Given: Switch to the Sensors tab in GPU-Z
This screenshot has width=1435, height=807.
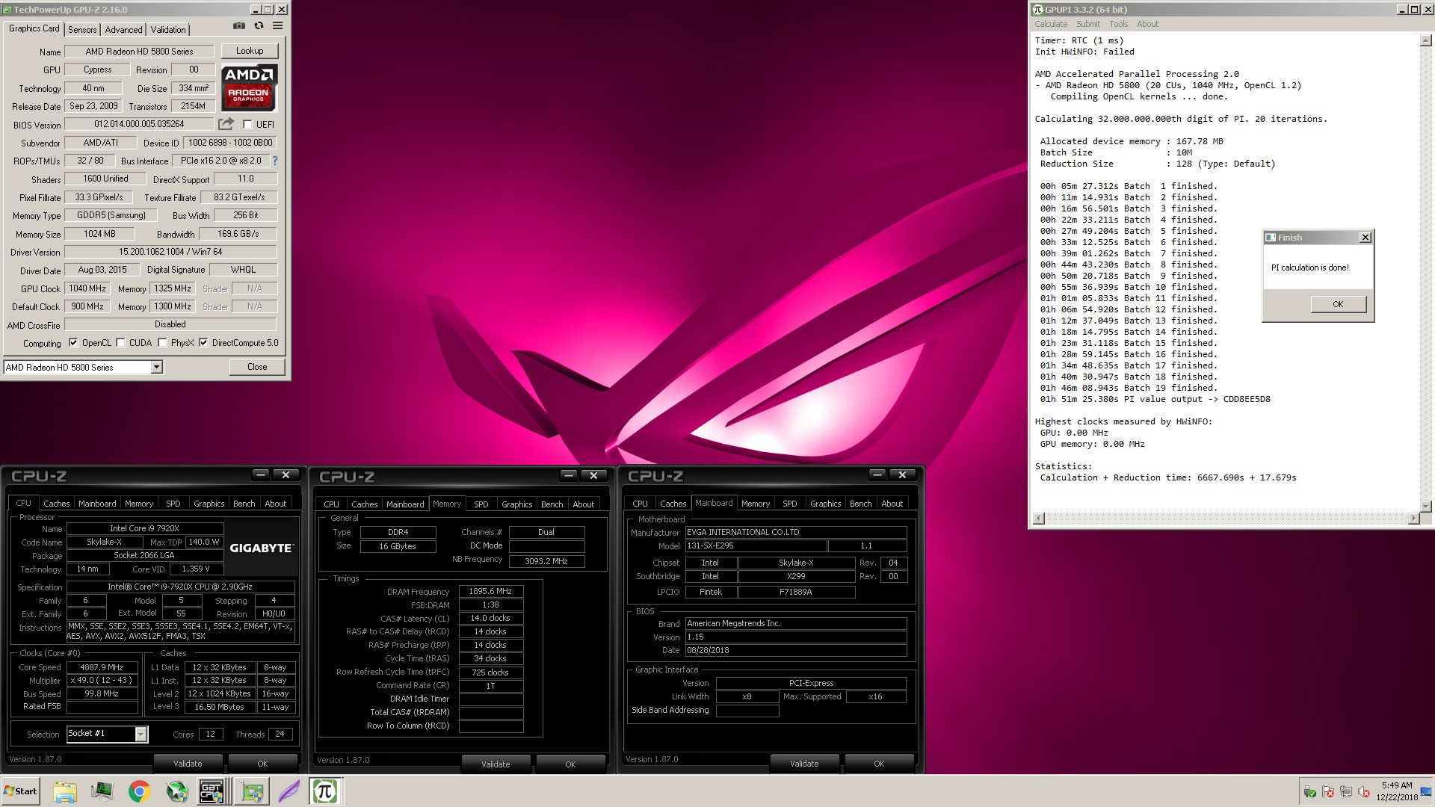Looking at the screenshot, I should tap(82, 30).
